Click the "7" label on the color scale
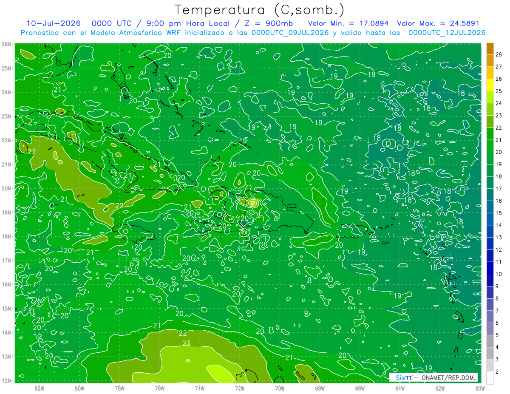 coord(497,311)
